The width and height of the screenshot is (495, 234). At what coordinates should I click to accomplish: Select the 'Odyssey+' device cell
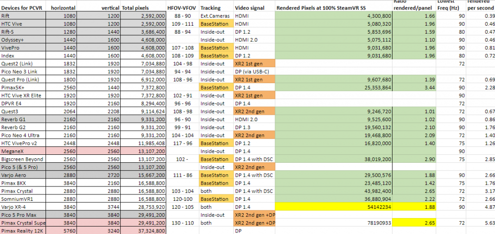pos(23,40)
